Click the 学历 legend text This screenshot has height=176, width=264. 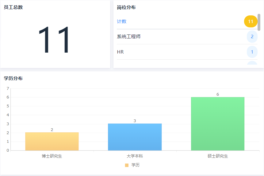(136, 165)
